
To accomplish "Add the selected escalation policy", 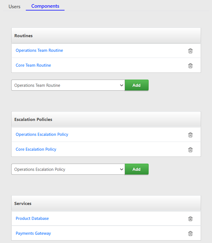I will (x=136, y=169).
